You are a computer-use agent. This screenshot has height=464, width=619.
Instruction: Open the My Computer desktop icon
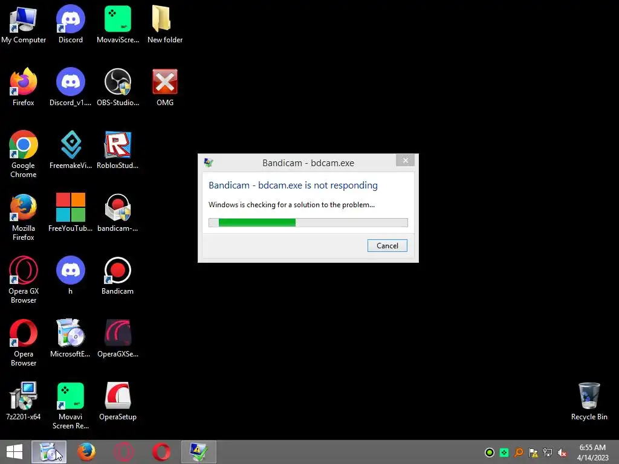(24, 24)
